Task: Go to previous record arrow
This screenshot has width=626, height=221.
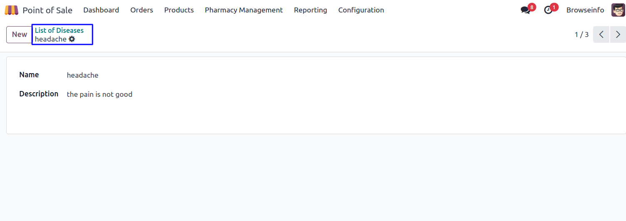Action: pos(601,34)
